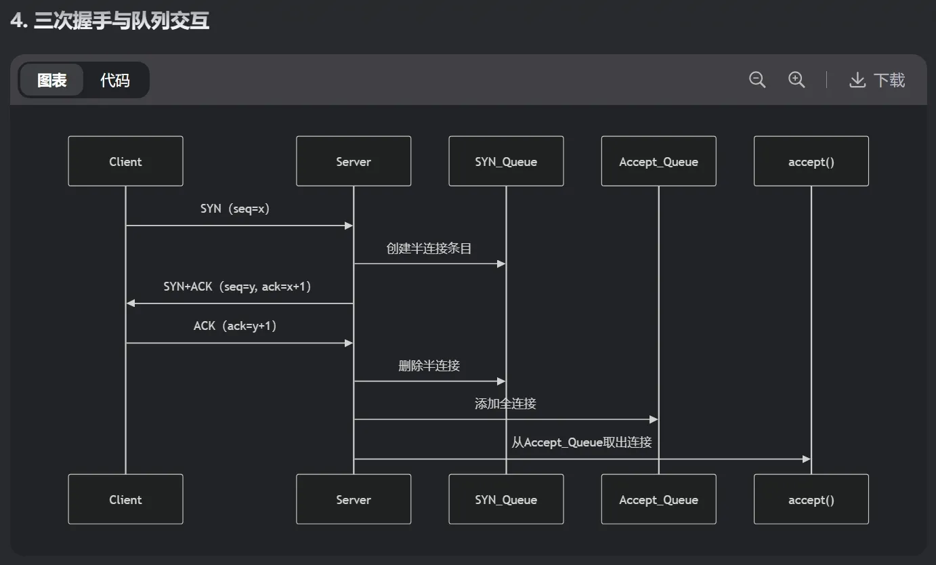Select the bottom Accept_Queue participant box

658,499
